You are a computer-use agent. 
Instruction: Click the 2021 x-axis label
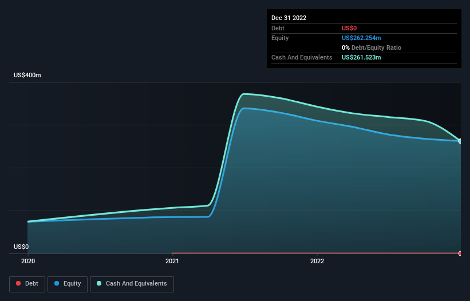(172, 261)
